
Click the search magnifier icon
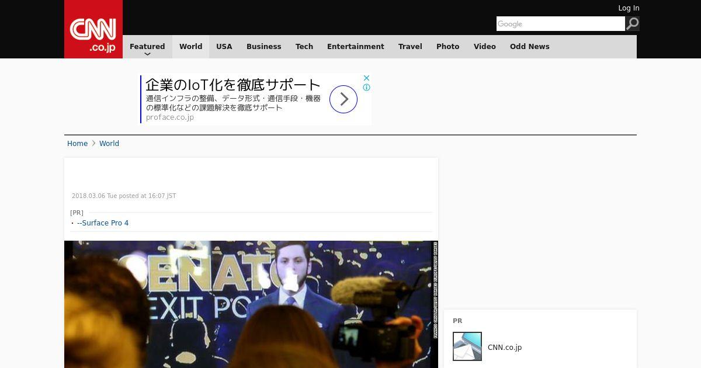tap(633, 23)
